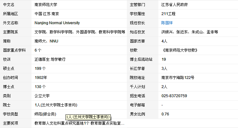This screenshot has width=238, height=128.
Task: Click the 创办时间 field label
Action: pos(10,77)
